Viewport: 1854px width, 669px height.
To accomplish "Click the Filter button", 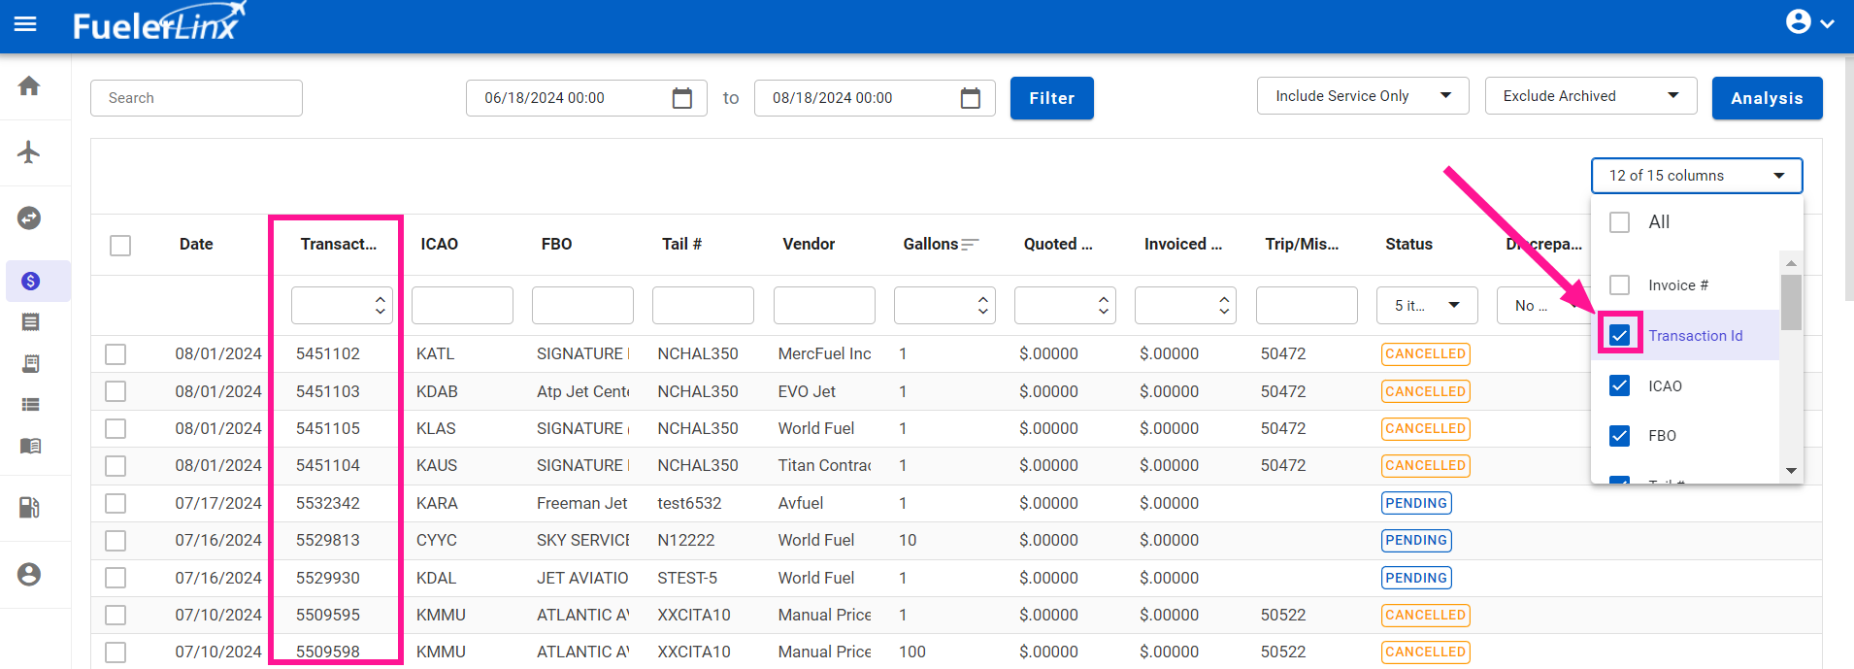I will coord(1051,98).
